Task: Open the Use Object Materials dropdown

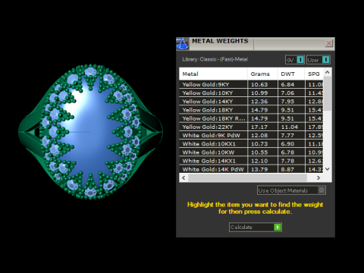Action: 291,190
